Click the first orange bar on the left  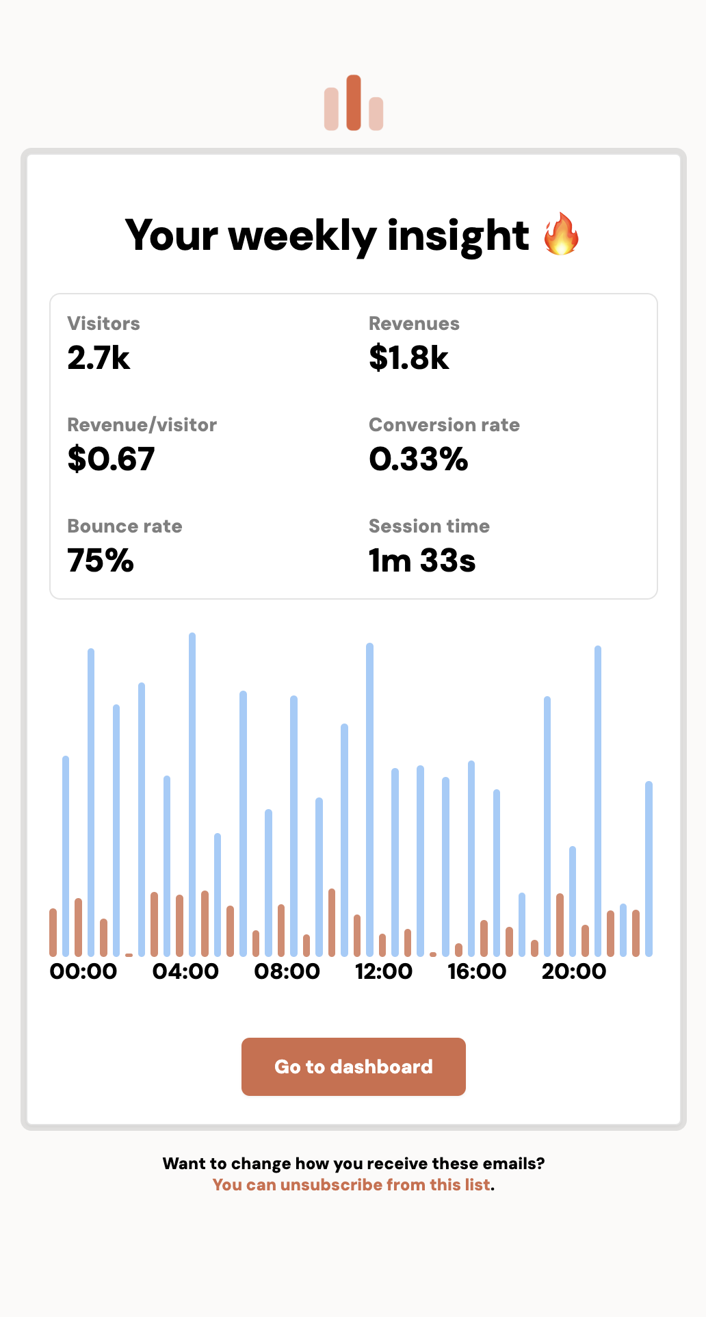click(x=53, y=932)
